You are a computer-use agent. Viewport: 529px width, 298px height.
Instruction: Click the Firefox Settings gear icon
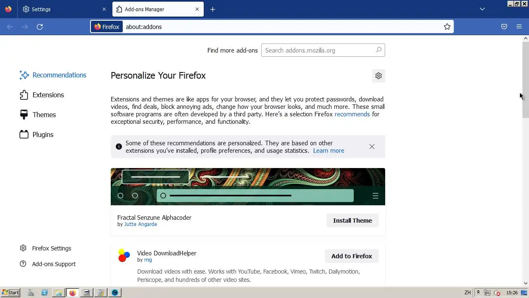(23, 248)
